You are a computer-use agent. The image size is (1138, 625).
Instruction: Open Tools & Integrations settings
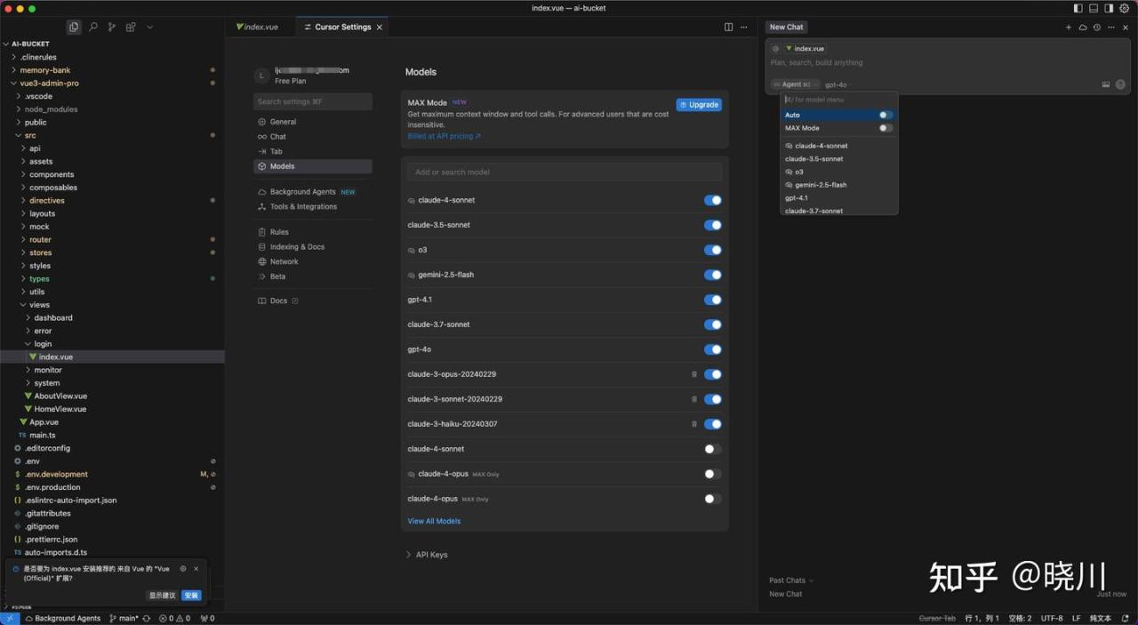coord(303,206)
